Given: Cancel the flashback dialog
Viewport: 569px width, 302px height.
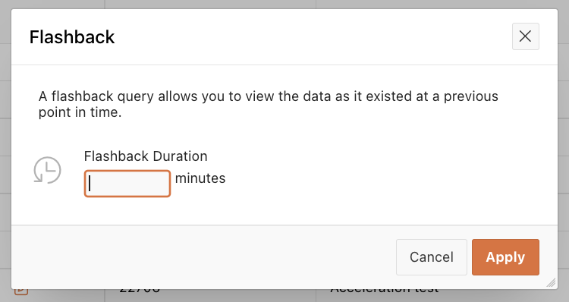Looking at the screenshot, I should (x=432, y=257).
